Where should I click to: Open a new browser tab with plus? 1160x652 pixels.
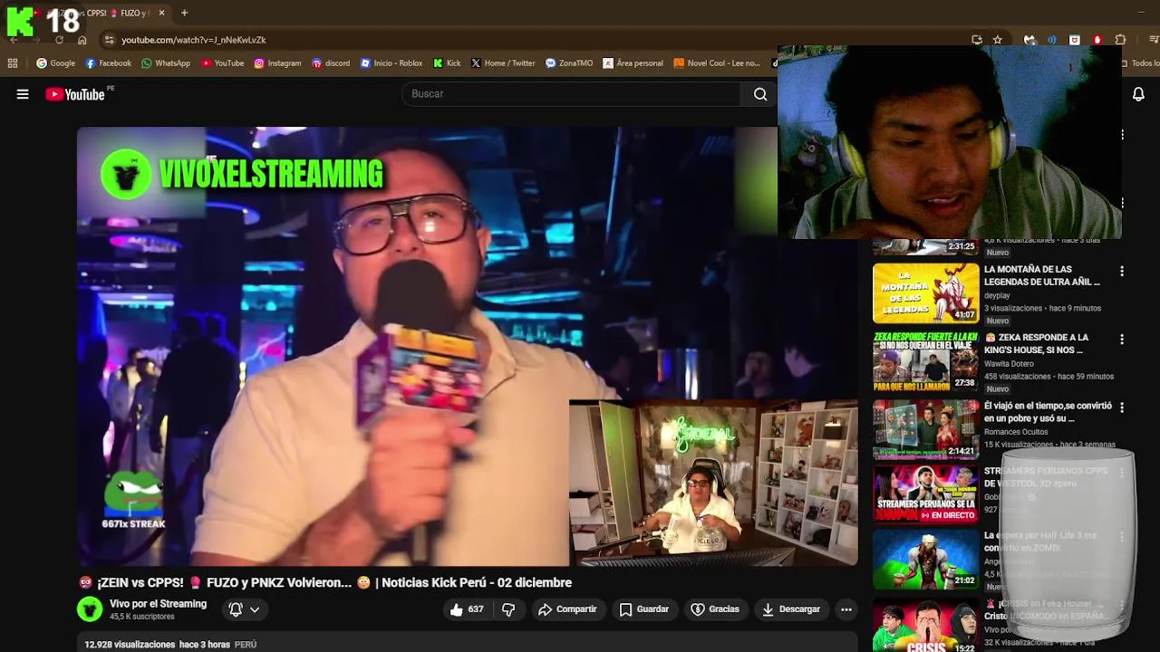pos(184,13)
